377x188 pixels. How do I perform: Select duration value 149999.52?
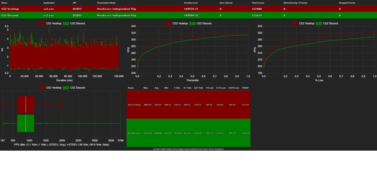[191, 15]
